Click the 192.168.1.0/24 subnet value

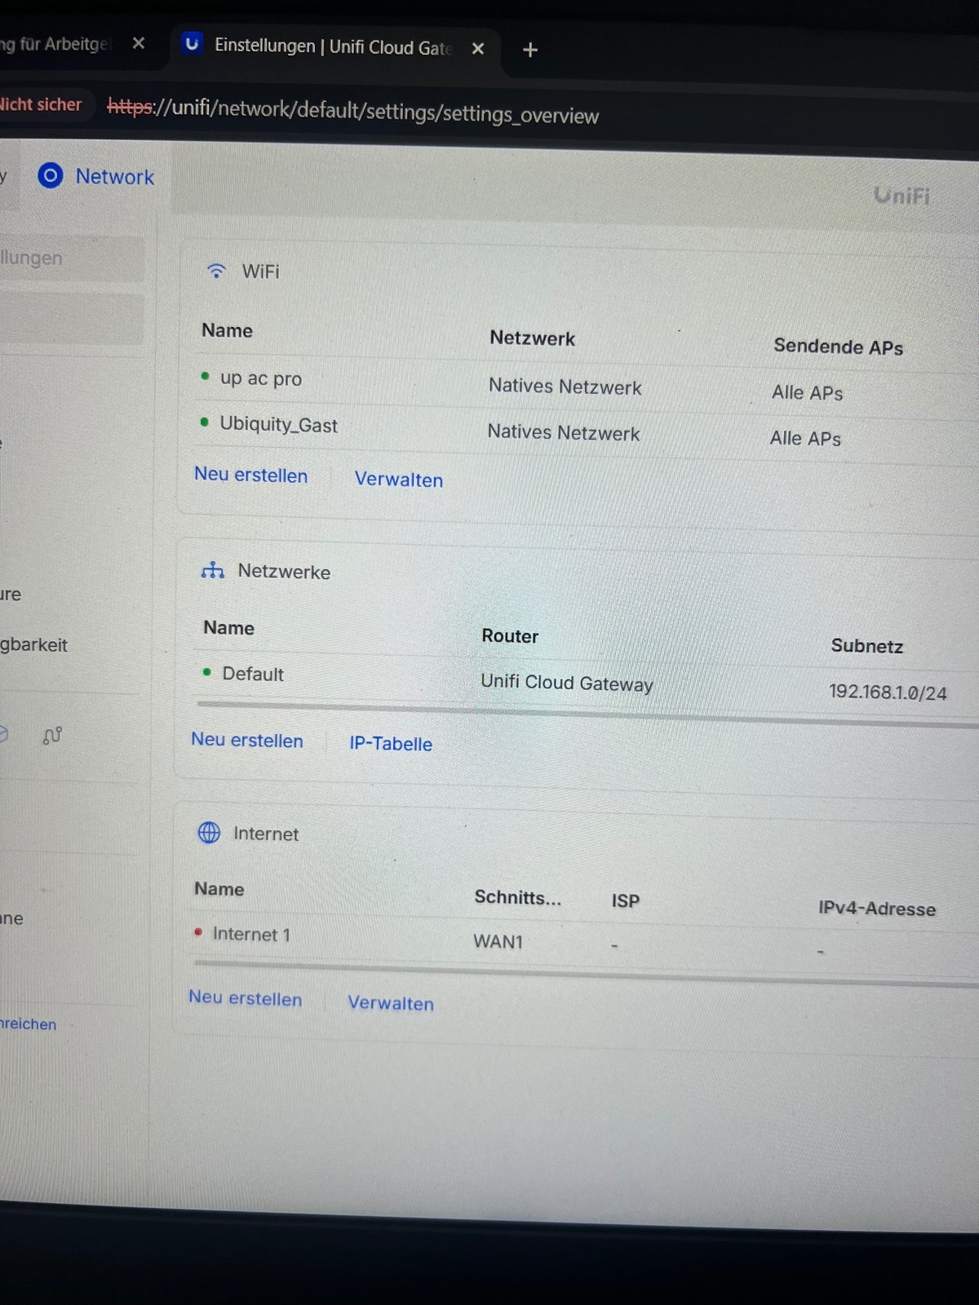(888, 692)
